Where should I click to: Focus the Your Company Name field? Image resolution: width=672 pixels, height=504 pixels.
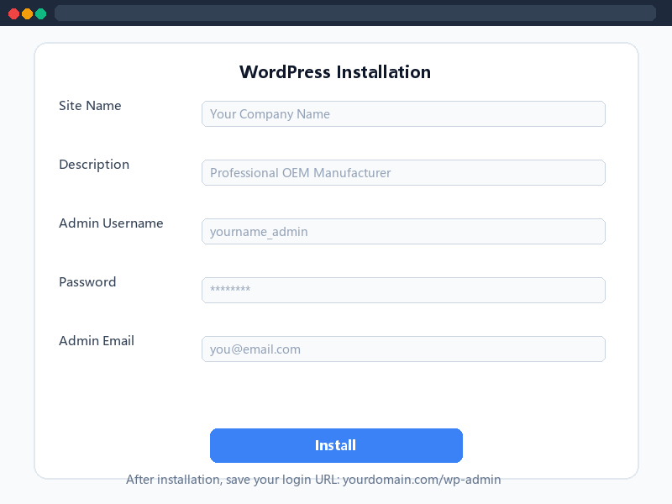(403, 114)
